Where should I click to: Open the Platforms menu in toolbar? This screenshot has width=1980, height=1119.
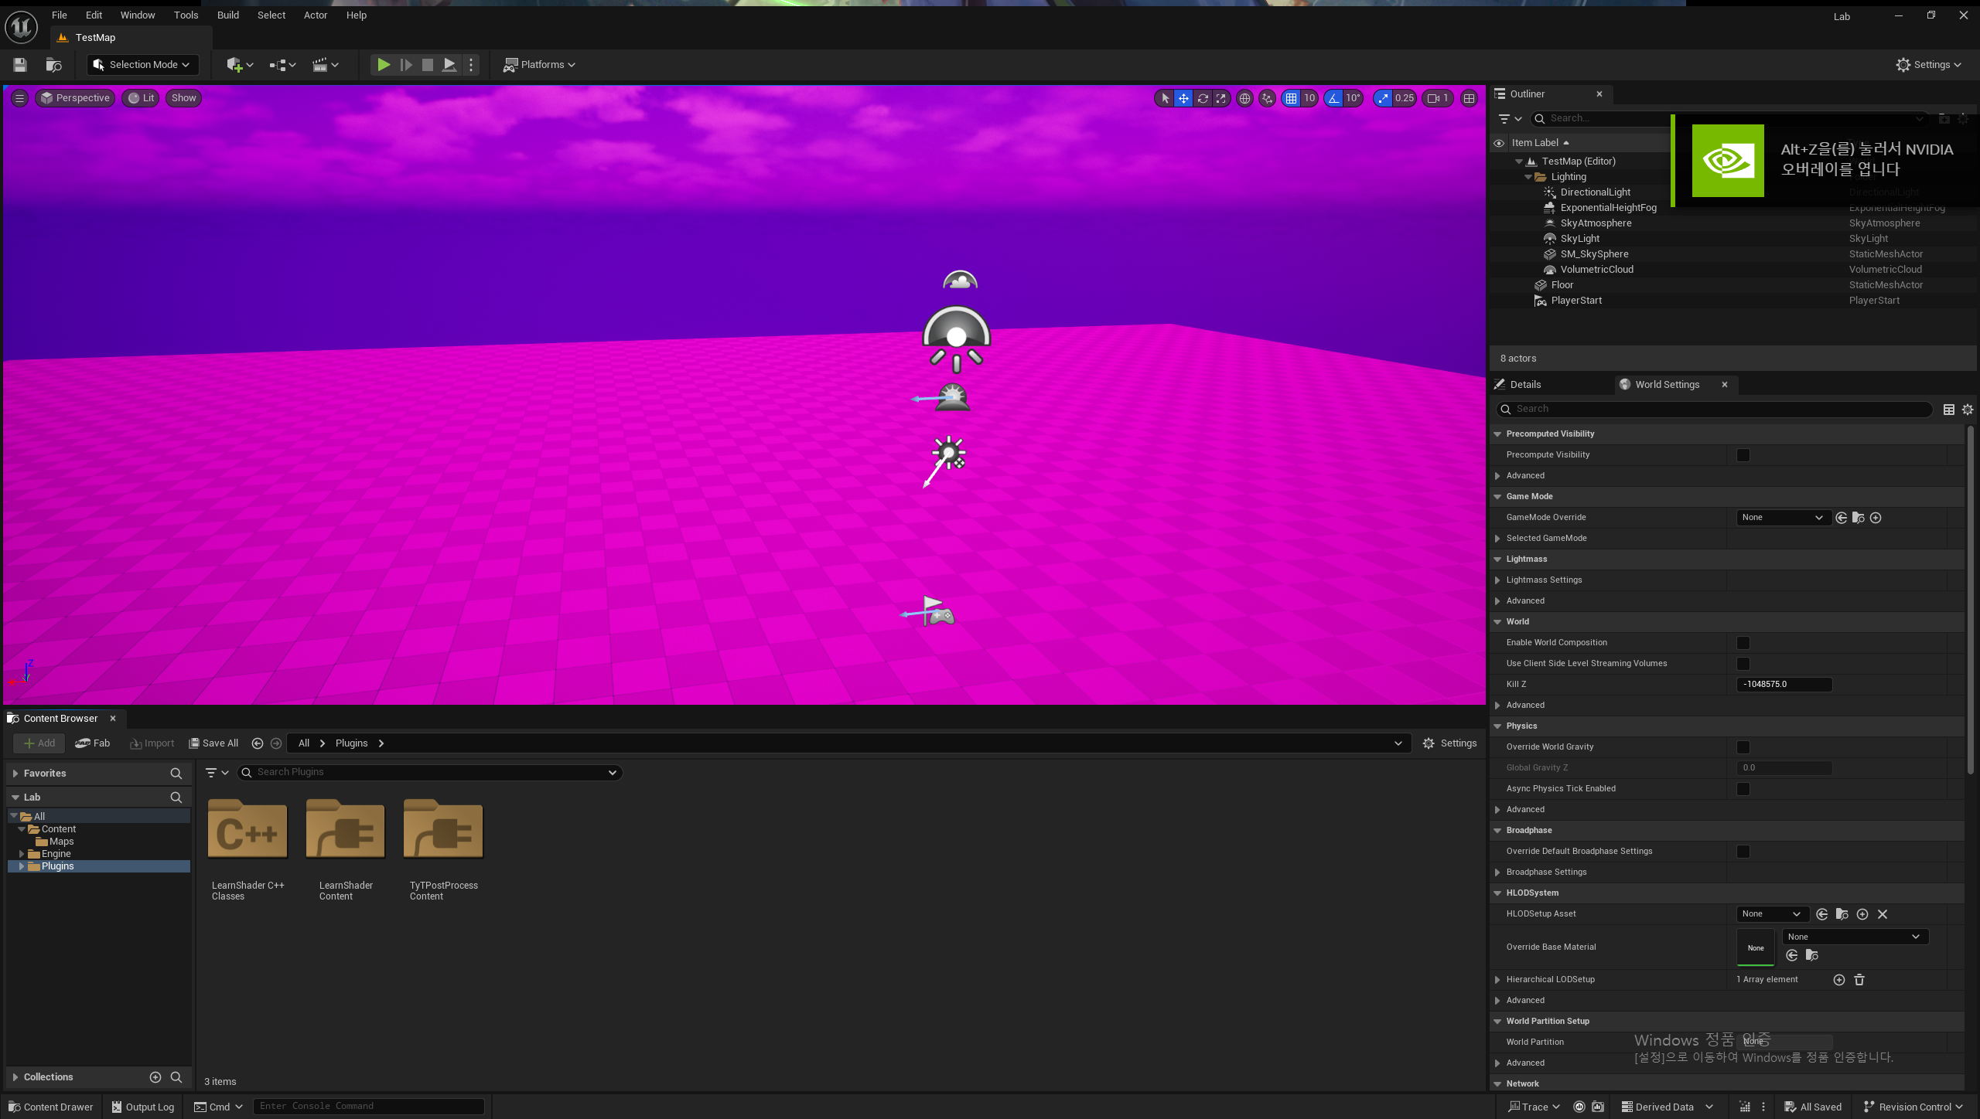(x=539, y=64)
